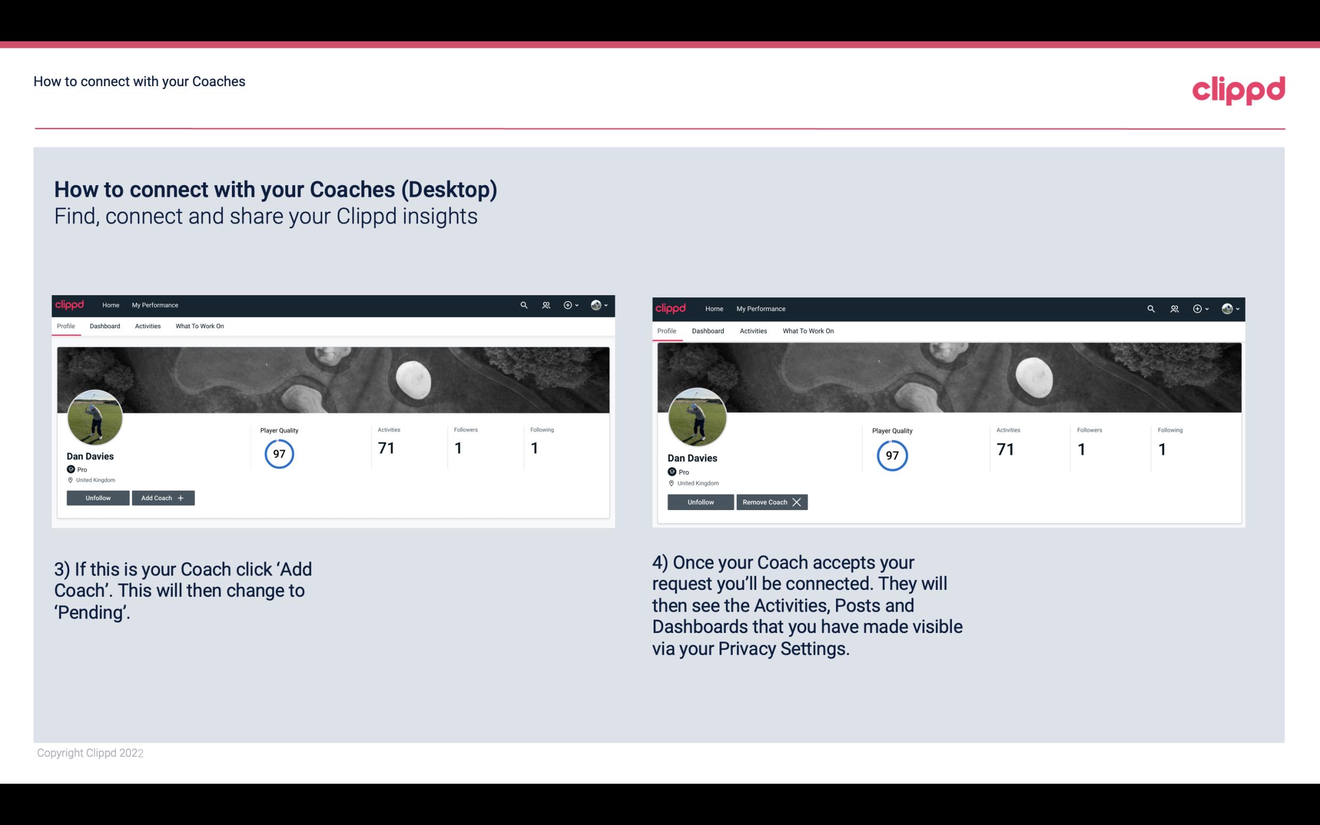Click the Home menu item left panel
This screenshot has width=1320, height=825.
point(110,304)
